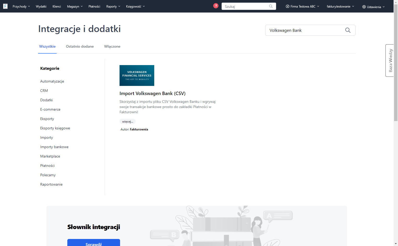The height and width of the screenshot is (246, 398).
Task: Open the Baza Wiedzy side tab
Action: (390, 60)
